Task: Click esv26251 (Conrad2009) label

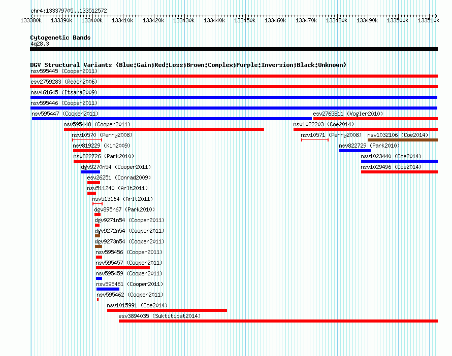Action: tap(119, 177)
